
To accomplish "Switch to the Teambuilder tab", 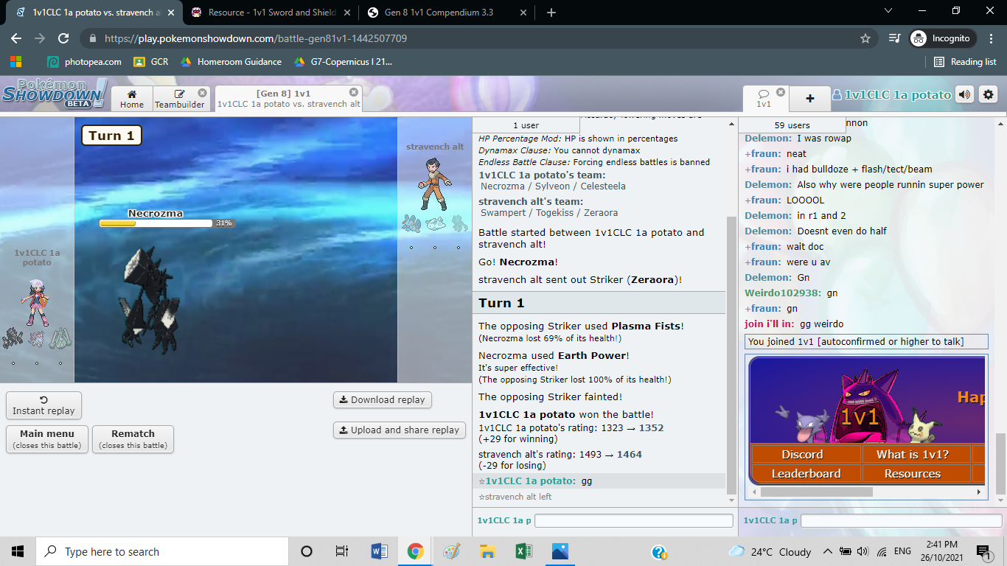I will [180, 99].
